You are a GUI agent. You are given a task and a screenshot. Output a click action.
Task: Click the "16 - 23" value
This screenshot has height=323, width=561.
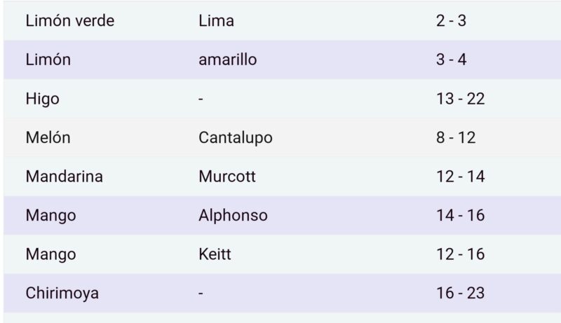460,293
